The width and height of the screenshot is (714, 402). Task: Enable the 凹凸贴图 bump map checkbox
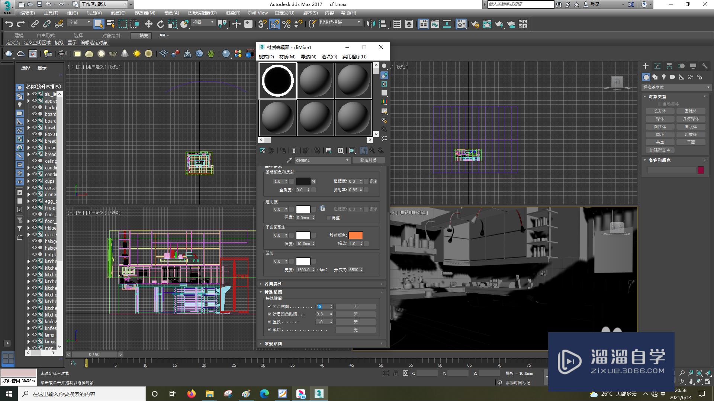tap(270, 307)
